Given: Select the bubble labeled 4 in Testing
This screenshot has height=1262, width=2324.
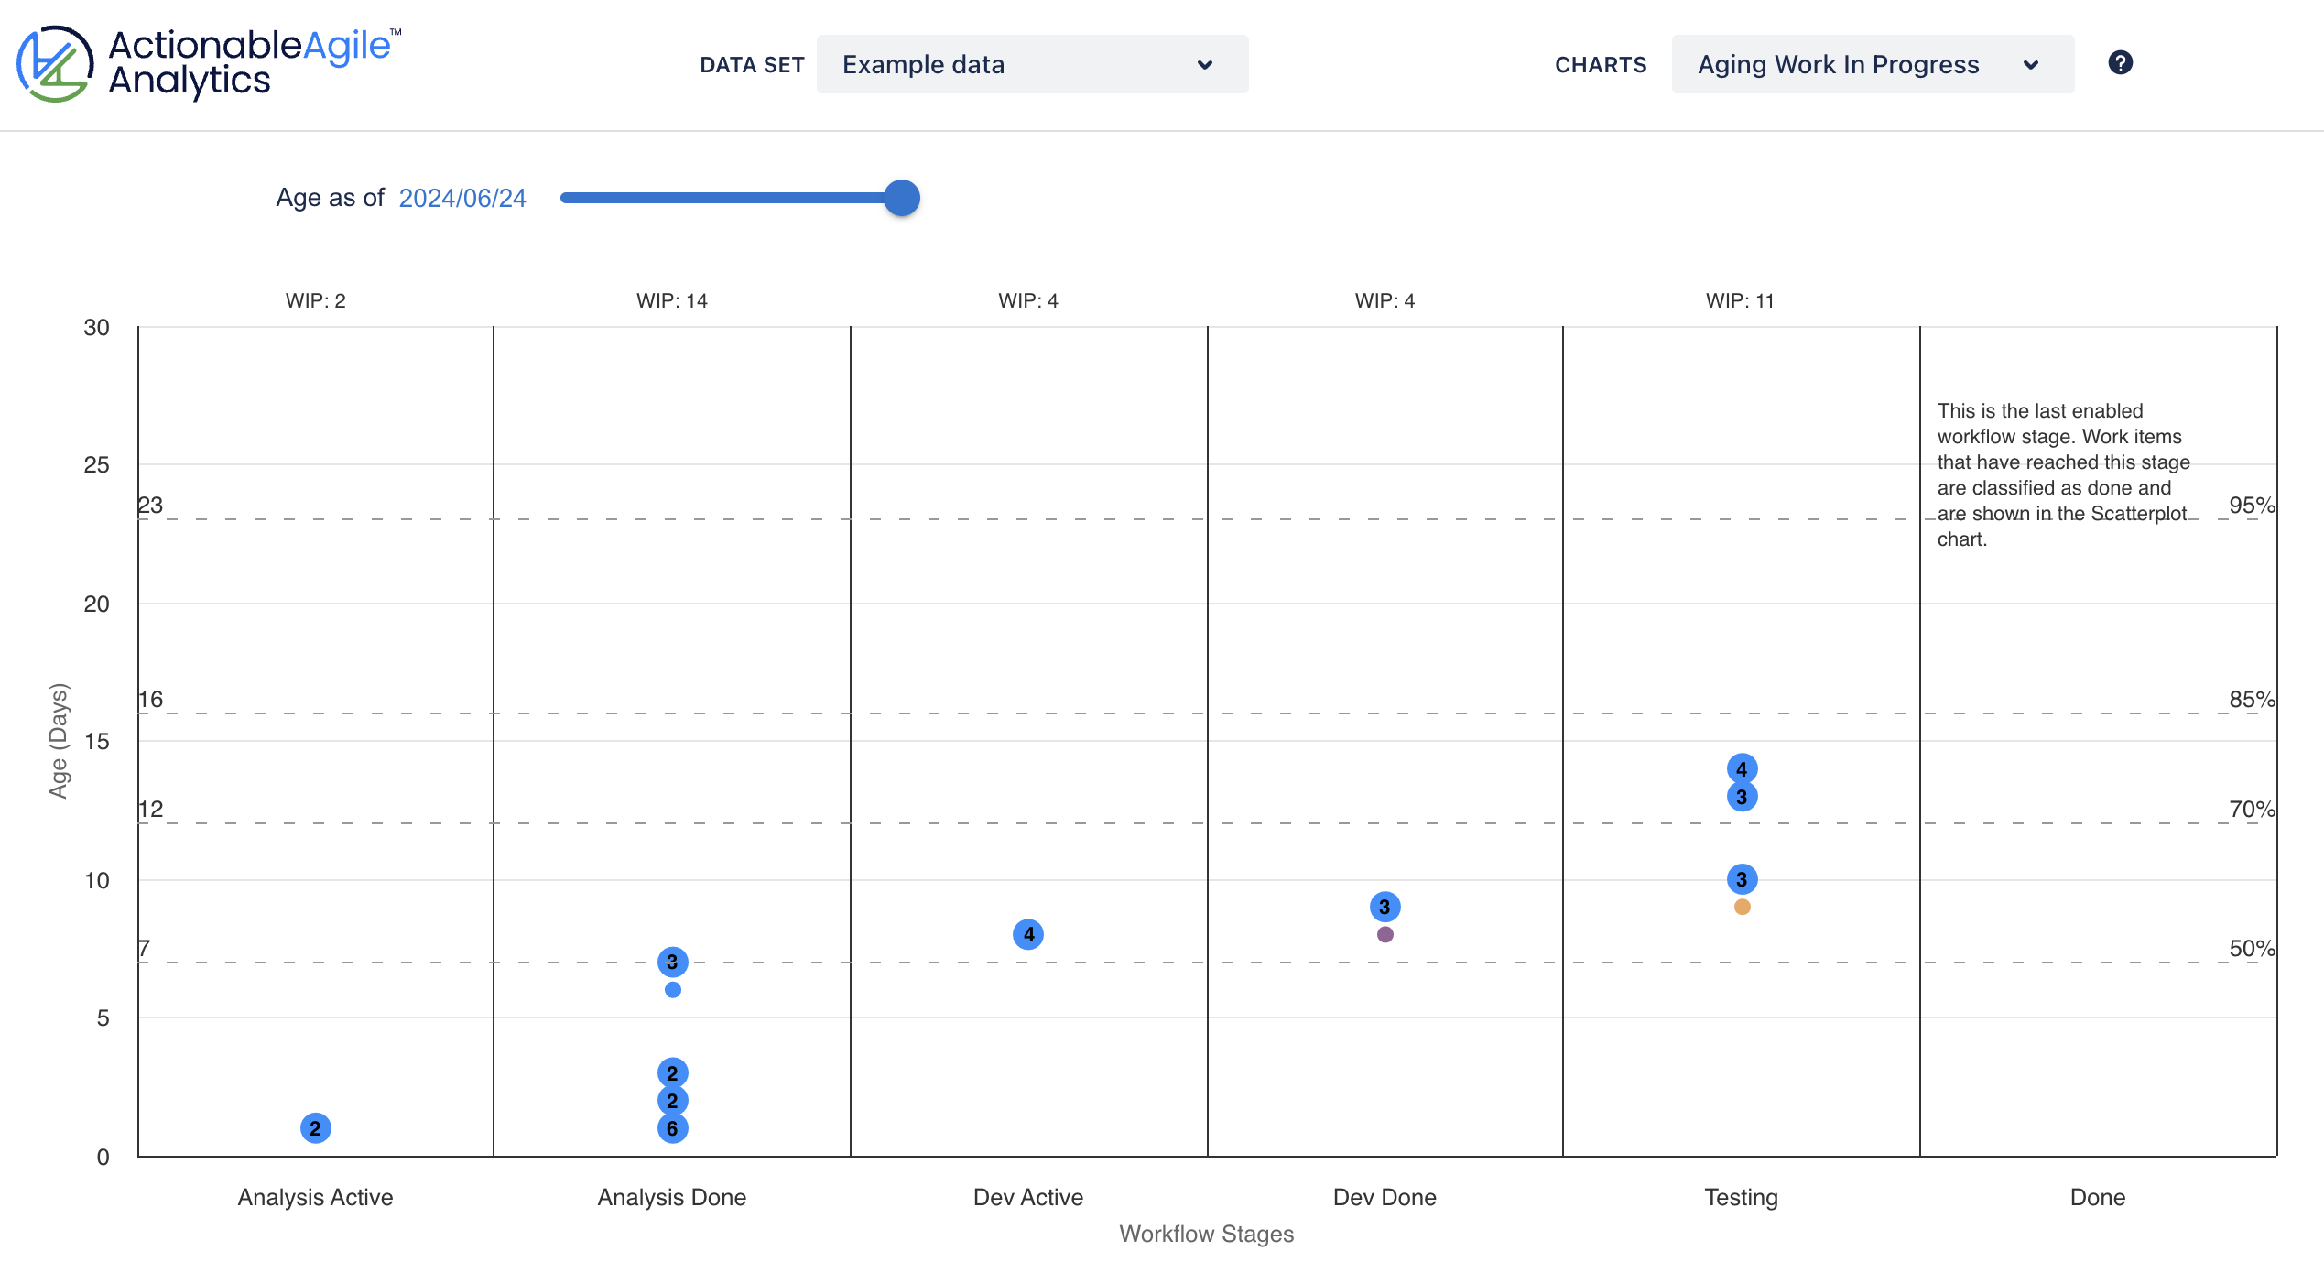Looking at the screenshot, I should [x=1743, y=769].
